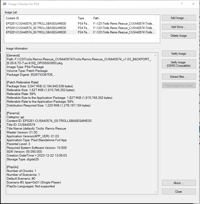This screenshot has height=204, width=200.
Task: Open the Add Drive dialog
Action: pos(179,27)
